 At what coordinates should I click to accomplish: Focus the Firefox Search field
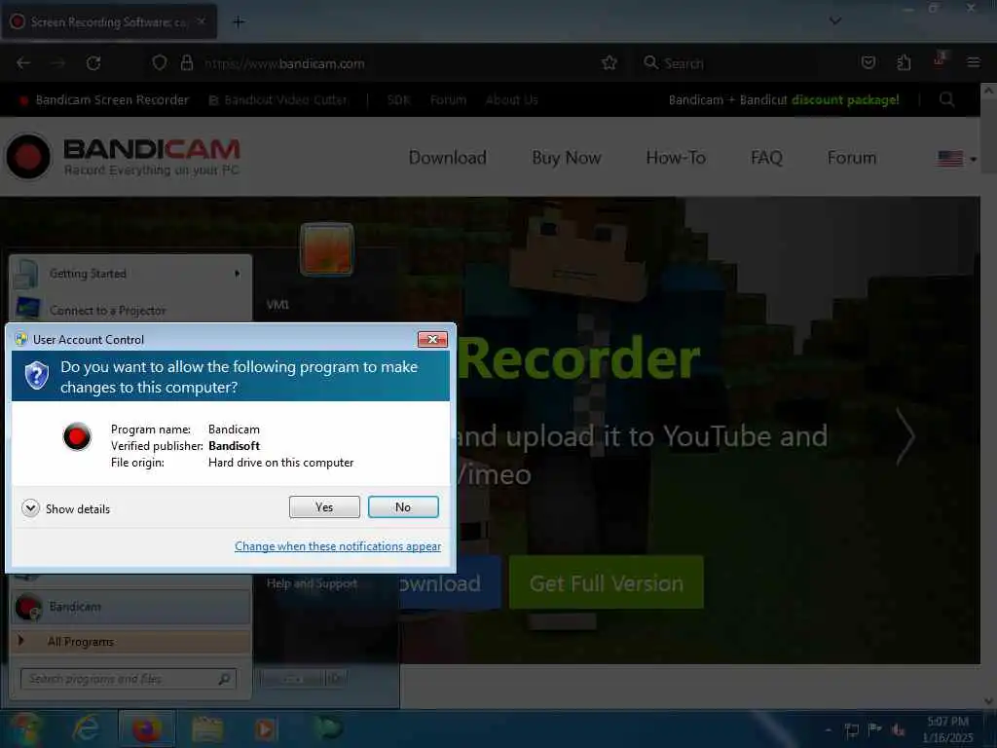point(738,63)
